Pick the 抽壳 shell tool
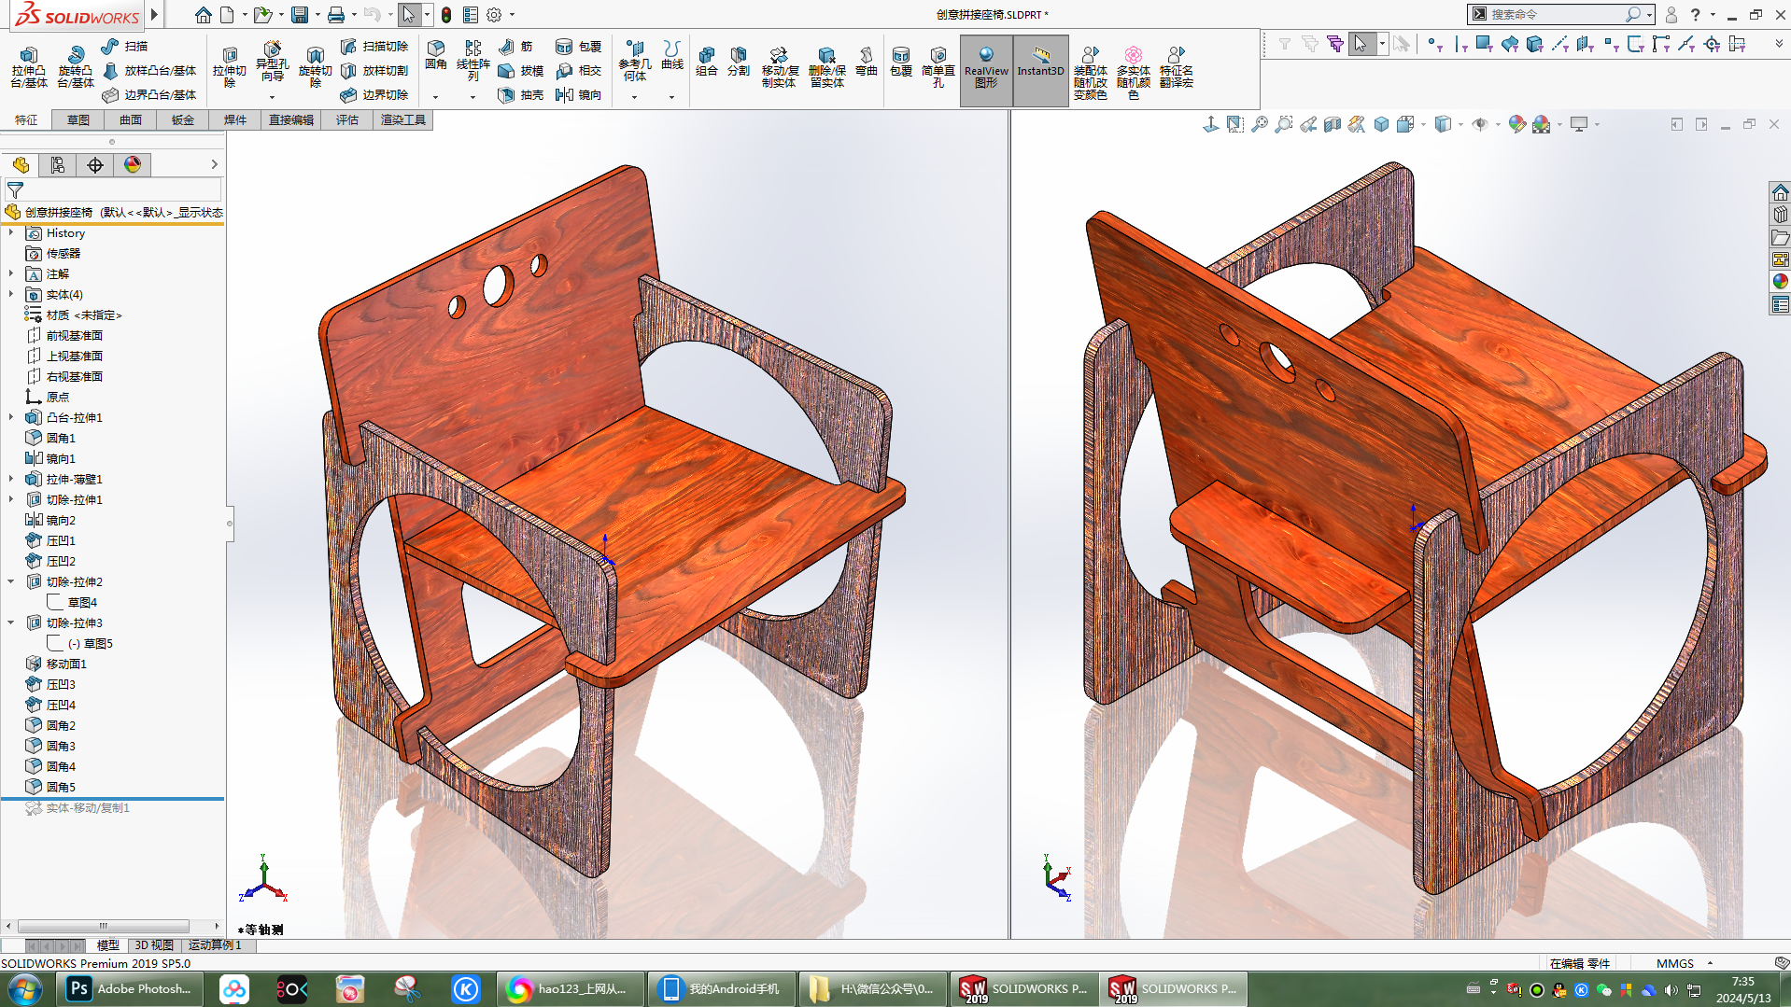Viewport: 1791px width, 1007px height. [521, 94]
